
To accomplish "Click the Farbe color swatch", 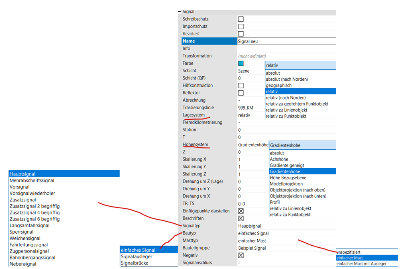I will click(x=241, y=63).
